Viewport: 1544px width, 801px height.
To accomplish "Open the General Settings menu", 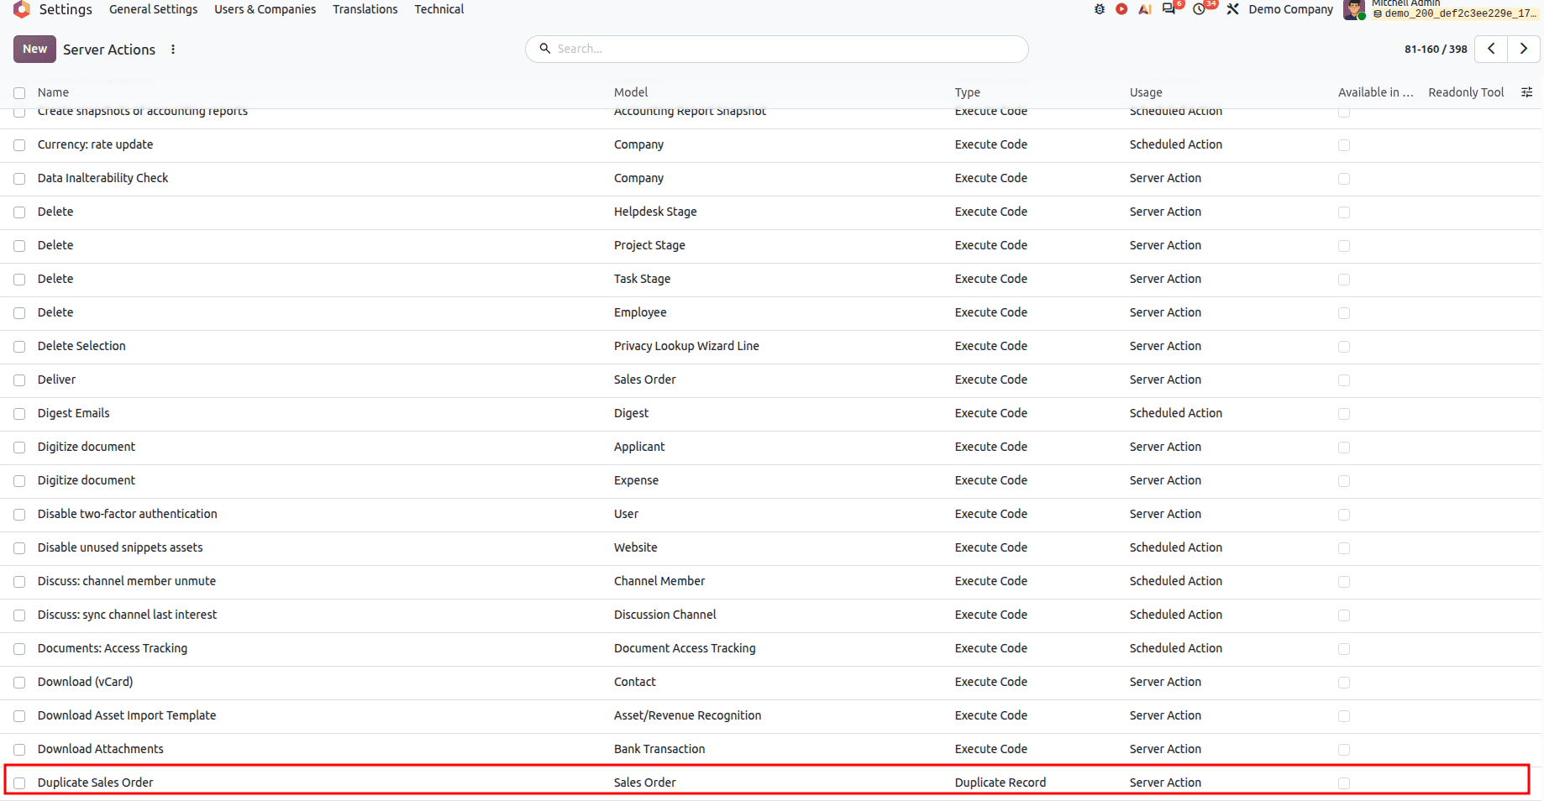I will 154,9.
